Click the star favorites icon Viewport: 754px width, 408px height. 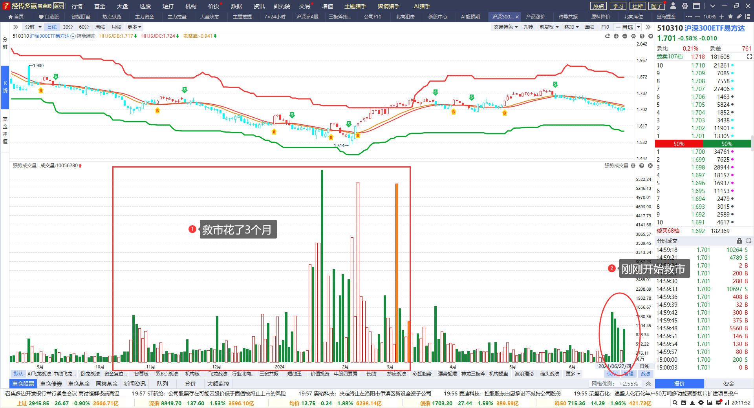tap(730, 16)
